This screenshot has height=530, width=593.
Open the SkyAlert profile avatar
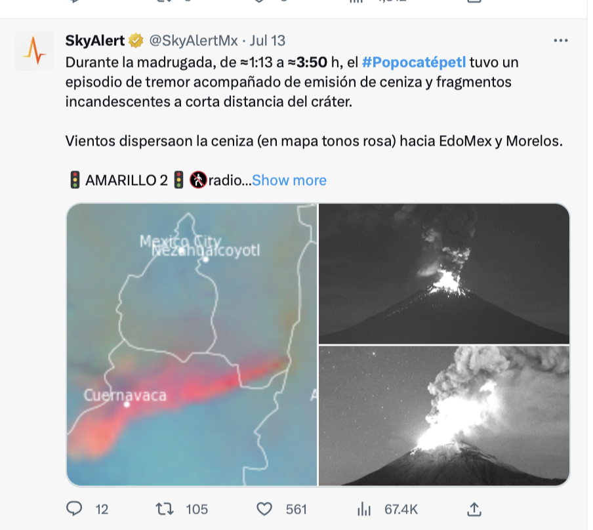(x=34, y=51)
